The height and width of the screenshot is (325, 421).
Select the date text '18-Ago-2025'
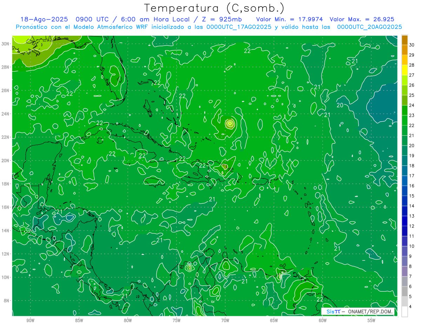[x=44, y=19]
